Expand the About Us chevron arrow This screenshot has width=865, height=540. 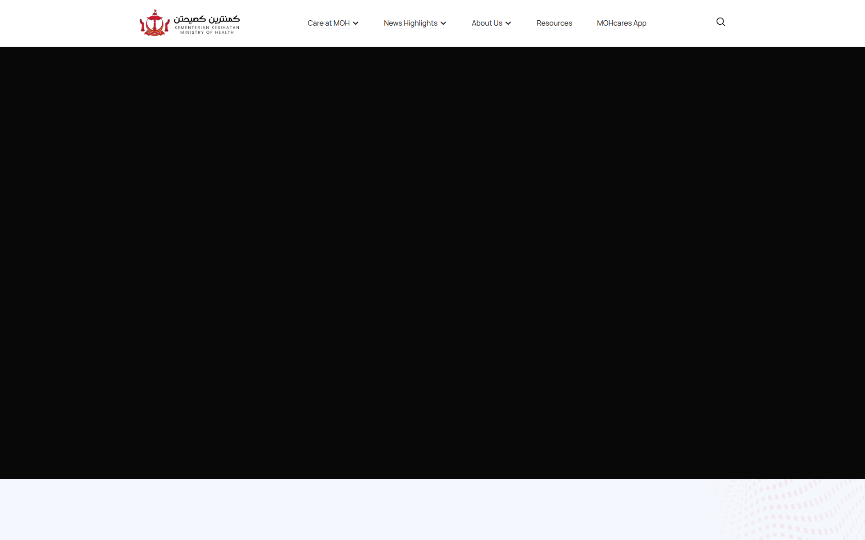508,23
